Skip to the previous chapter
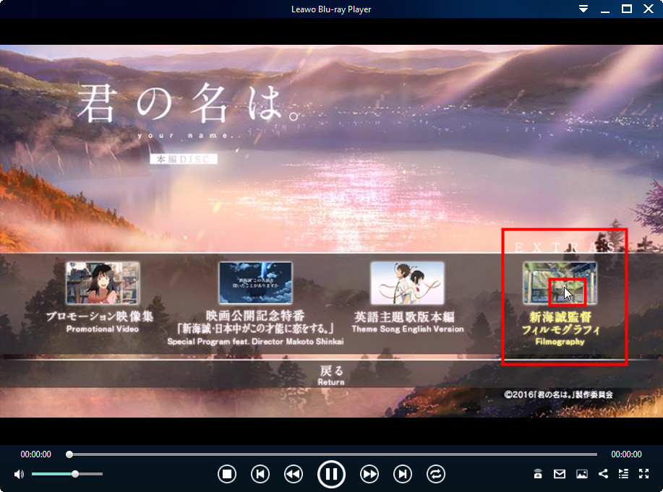 tap(260, 474)
